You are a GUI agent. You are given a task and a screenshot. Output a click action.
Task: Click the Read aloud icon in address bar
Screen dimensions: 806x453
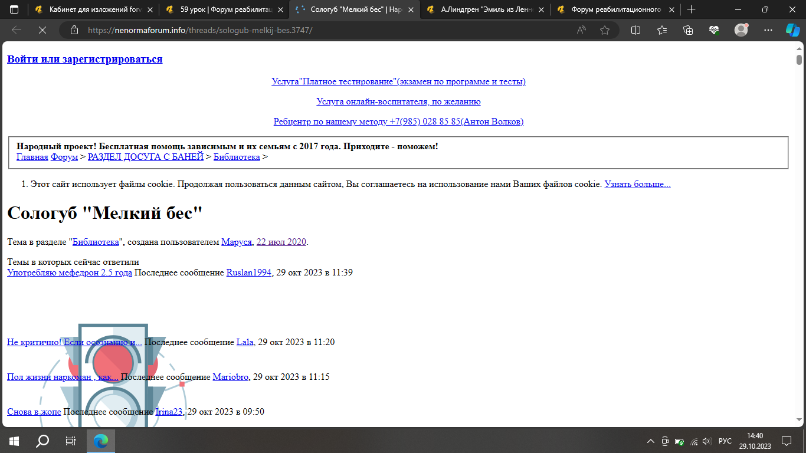(581, 30)
